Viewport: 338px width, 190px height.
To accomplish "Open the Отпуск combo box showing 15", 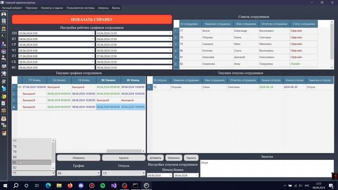I will tap(124, 173).
